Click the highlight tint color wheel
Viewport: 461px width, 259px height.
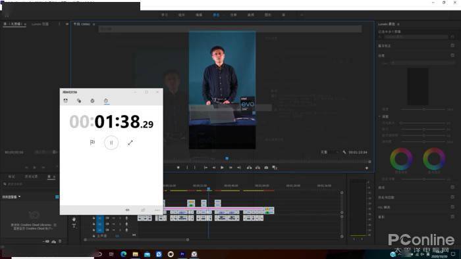[434, 159]
